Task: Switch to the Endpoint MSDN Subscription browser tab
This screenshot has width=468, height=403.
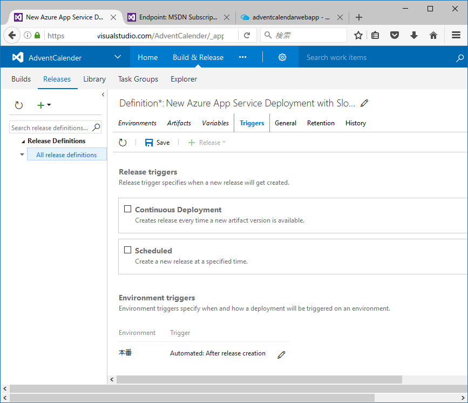Action: coord(178,17)
